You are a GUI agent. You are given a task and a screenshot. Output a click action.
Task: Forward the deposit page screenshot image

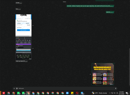point(33,48)
